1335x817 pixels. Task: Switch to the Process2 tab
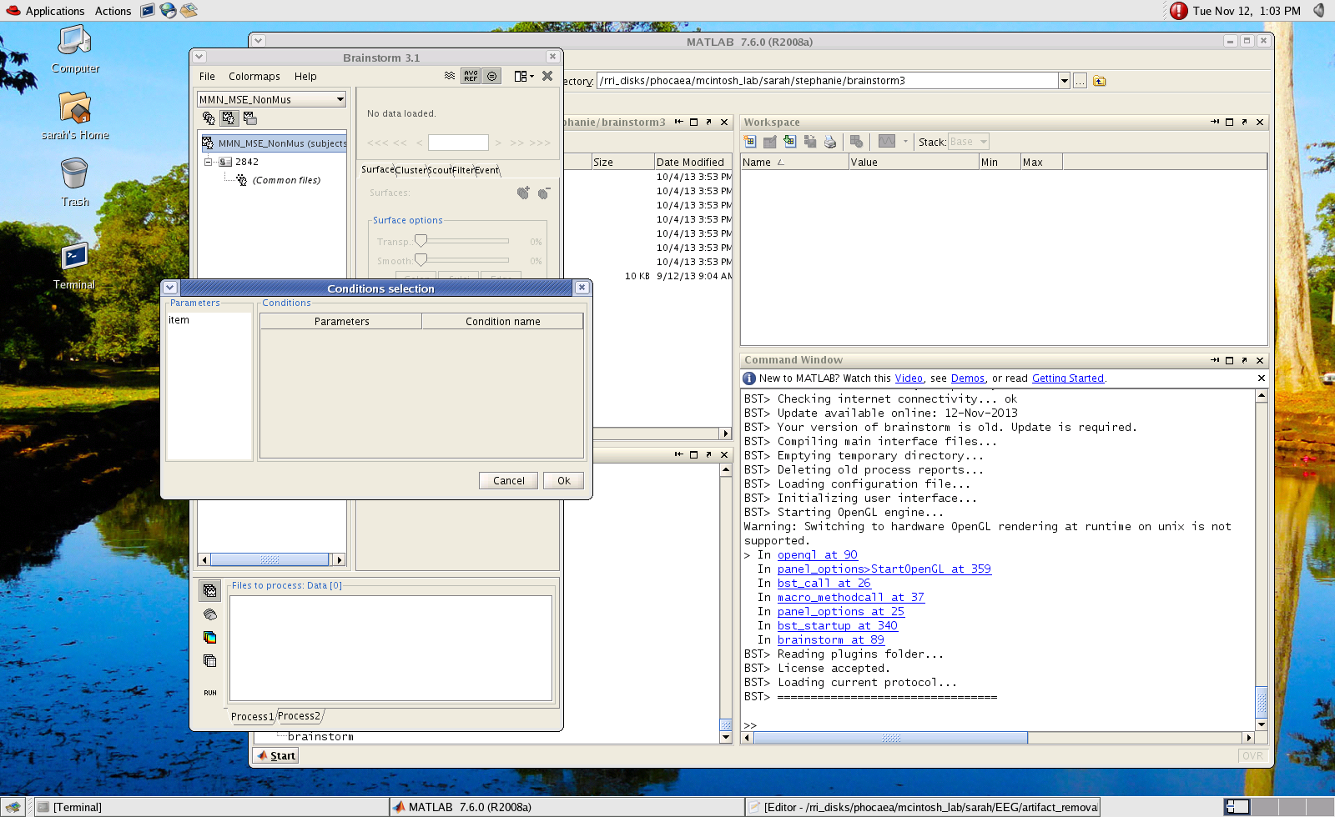[299, 716]
